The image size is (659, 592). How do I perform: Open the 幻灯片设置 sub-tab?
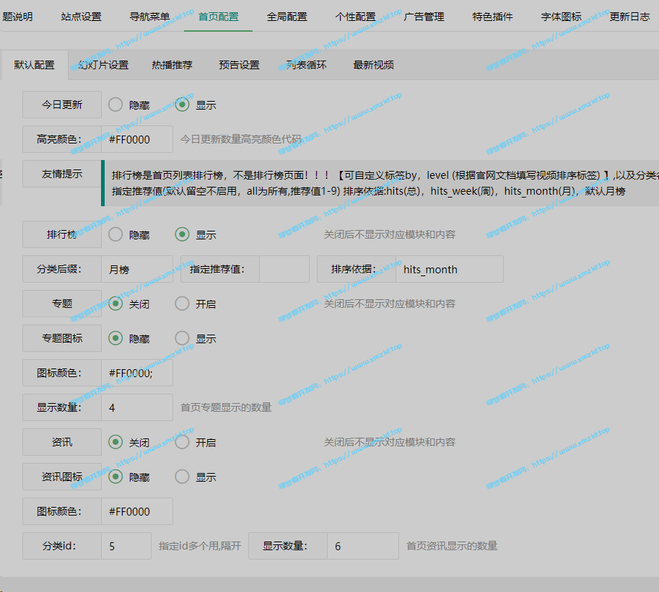[103, 65]
